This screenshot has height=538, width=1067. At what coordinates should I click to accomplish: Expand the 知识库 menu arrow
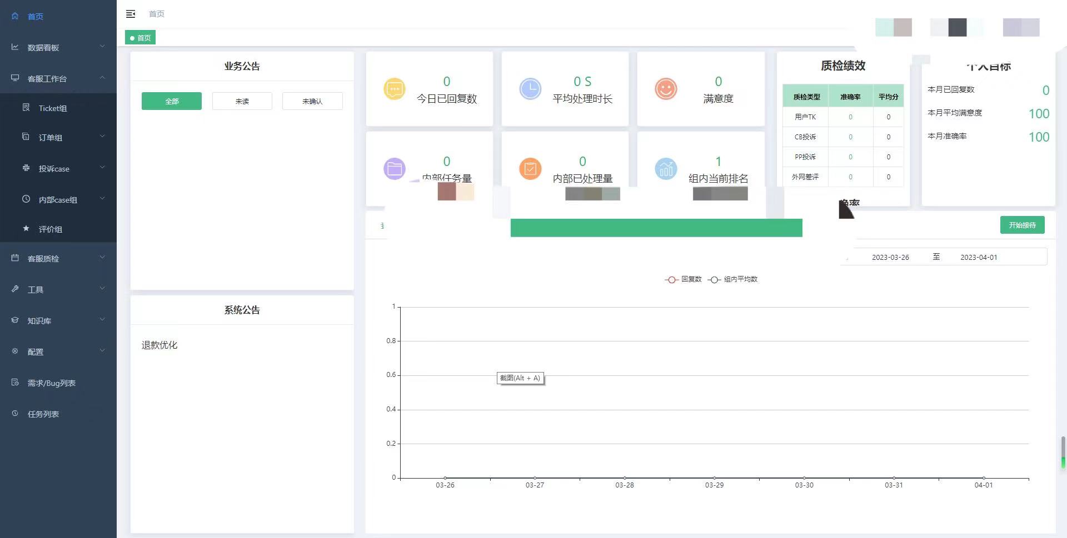tap(102, 320)
